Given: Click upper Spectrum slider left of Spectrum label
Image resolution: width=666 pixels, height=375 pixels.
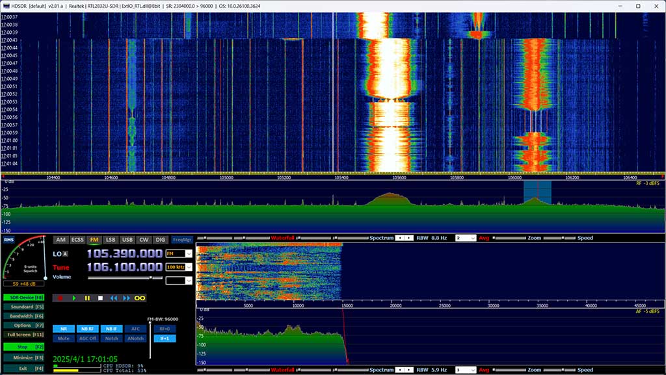Looking at the screenshot, I should click(351, 238).
